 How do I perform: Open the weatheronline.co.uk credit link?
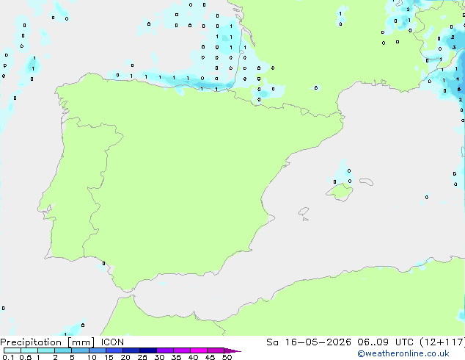pyautogui.click(x=403, y=353)
